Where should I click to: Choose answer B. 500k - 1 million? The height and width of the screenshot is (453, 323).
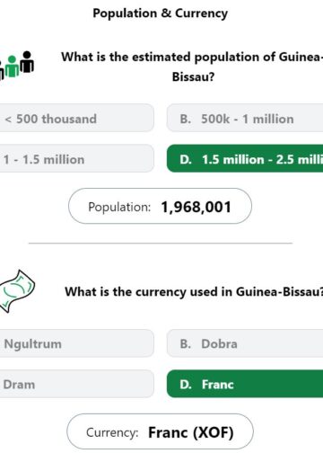[245, 118]
